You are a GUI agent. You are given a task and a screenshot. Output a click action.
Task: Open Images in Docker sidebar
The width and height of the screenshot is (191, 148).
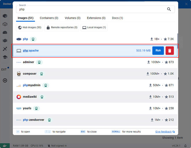tap(5, 24)
